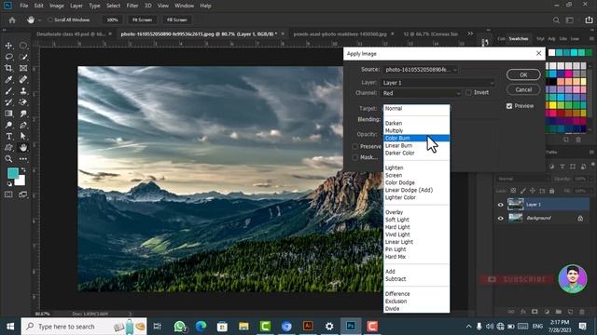
Task: Click the 100% zoom button
Action: pyautogui.click(x=112, y=20)
